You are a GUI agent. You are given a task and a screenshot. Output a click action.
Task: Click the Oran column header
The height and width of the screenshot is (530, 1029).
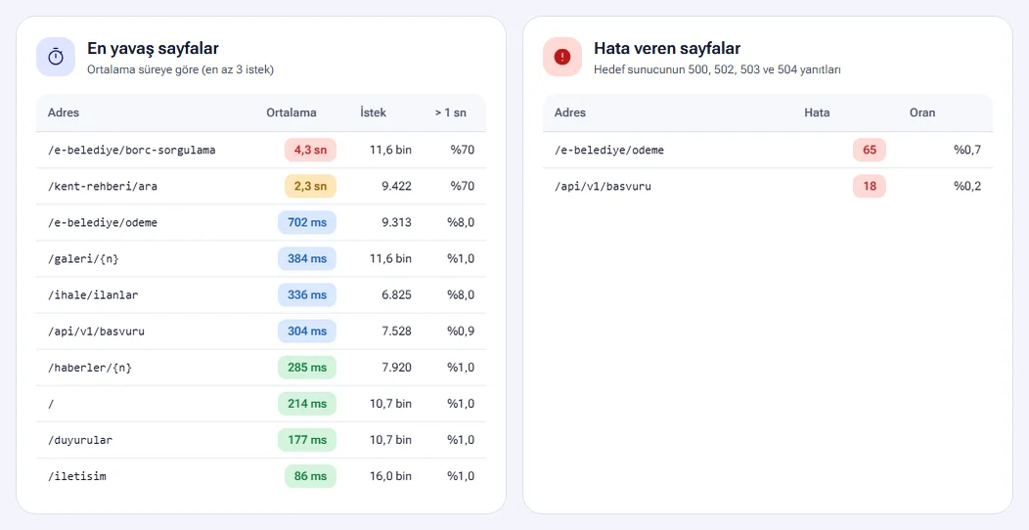pyautogui.click(x=922, y=112)
